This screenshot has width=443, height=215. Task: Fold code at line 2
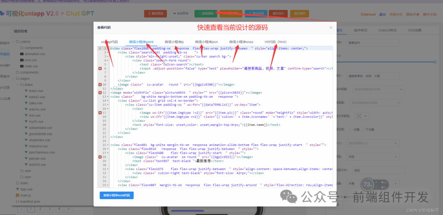108,52
